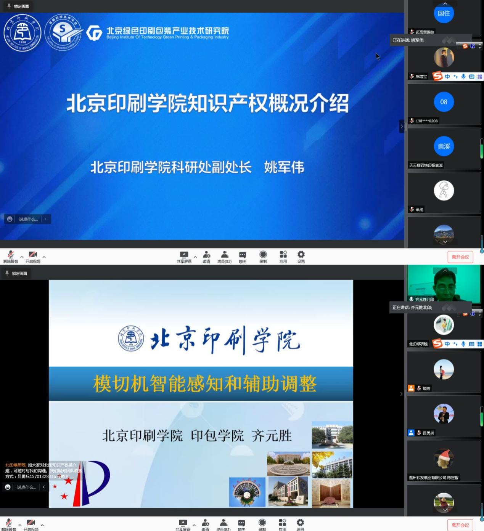Toggle 解除静音 microphone in the upper meeting
484x531 pixels.
coord(10,257)
